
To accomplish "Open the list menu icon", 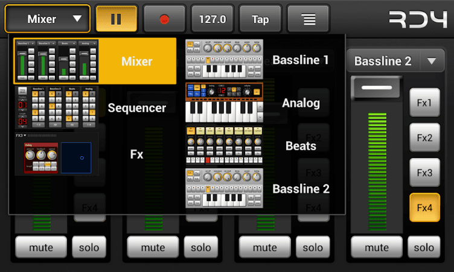I will click(x=309, y=19).
